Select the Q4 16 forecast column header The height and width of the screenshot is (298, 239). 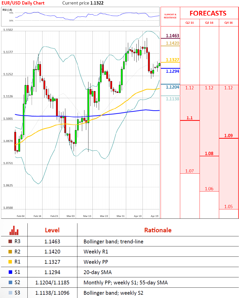pos(228,23)
